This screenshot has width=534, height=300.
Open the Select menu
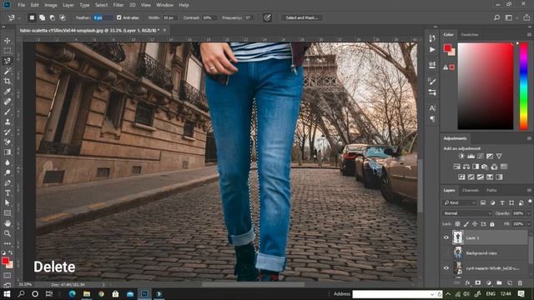tap(101, 5)
